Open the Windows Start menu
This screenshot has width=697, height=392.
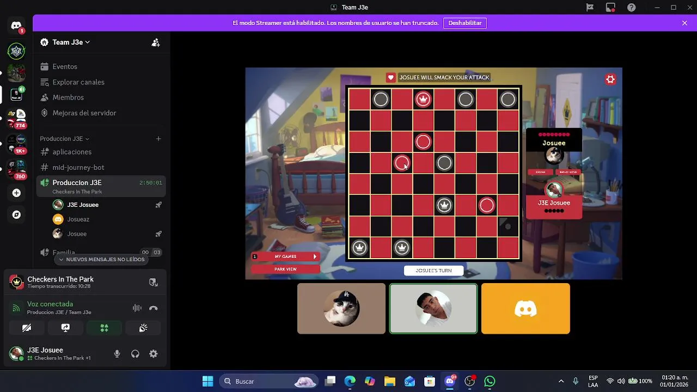[x=207, y=381]
